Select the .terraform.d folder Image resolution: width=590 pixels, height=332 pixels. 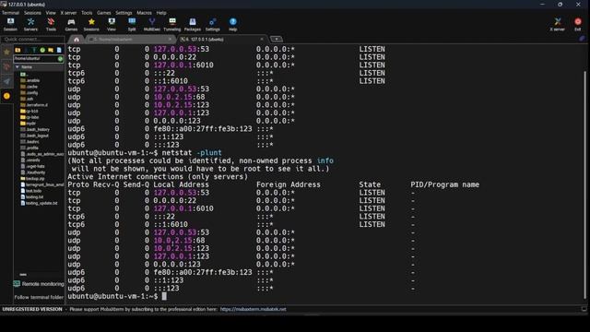34,105
